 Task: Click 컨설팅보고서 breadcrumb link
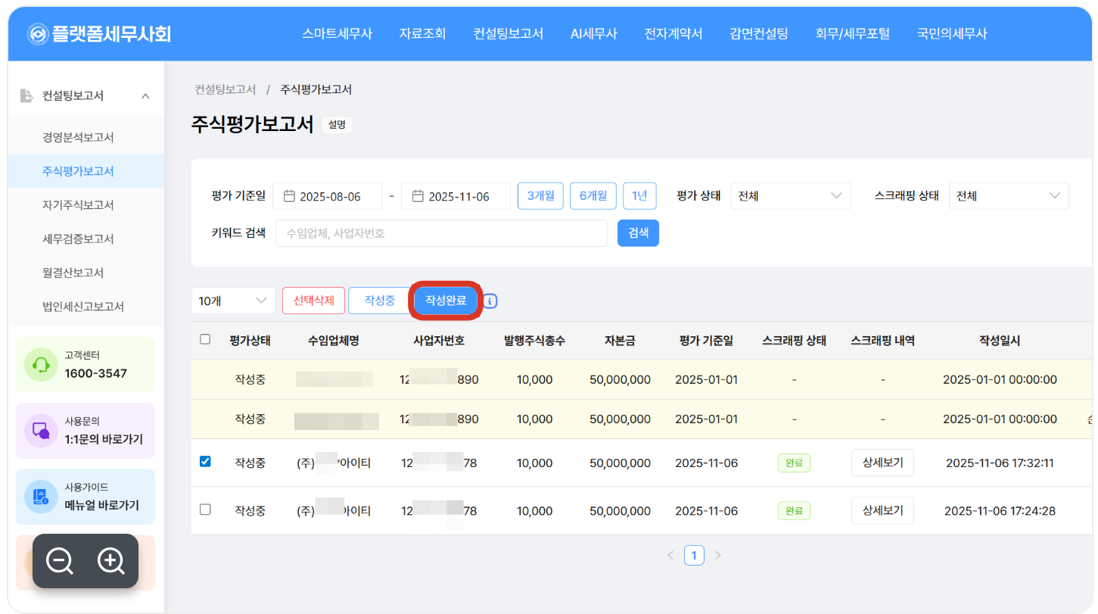click(226, 89)
